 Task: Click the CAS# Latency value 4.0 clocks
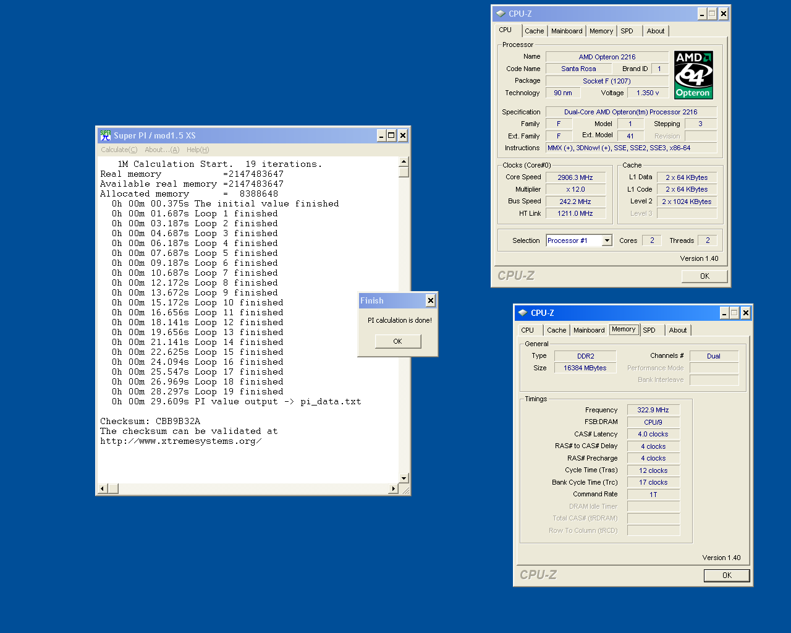653,434
